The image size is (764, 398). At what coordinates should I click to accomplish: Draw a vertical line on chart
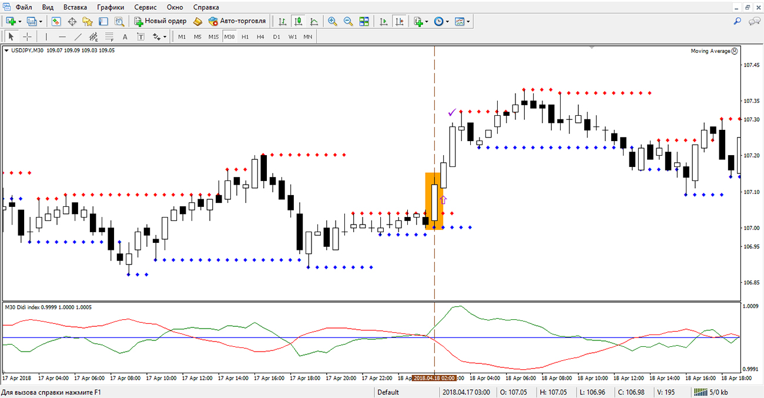click(x=46, y=36)
